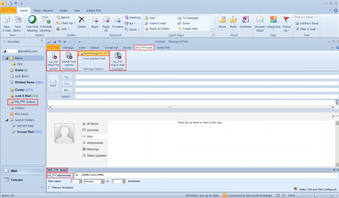Click the zoom out minus button

pyautogui.click(x=299, y=195)
